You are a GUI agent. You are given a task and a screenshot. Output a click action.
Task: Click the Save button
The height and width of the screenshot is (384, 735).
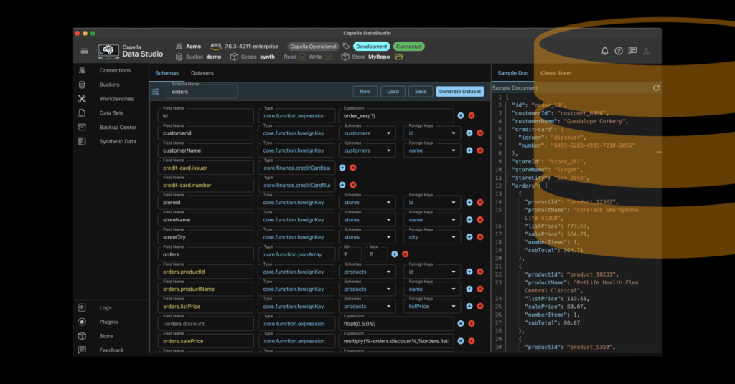(x=421, y=92)
